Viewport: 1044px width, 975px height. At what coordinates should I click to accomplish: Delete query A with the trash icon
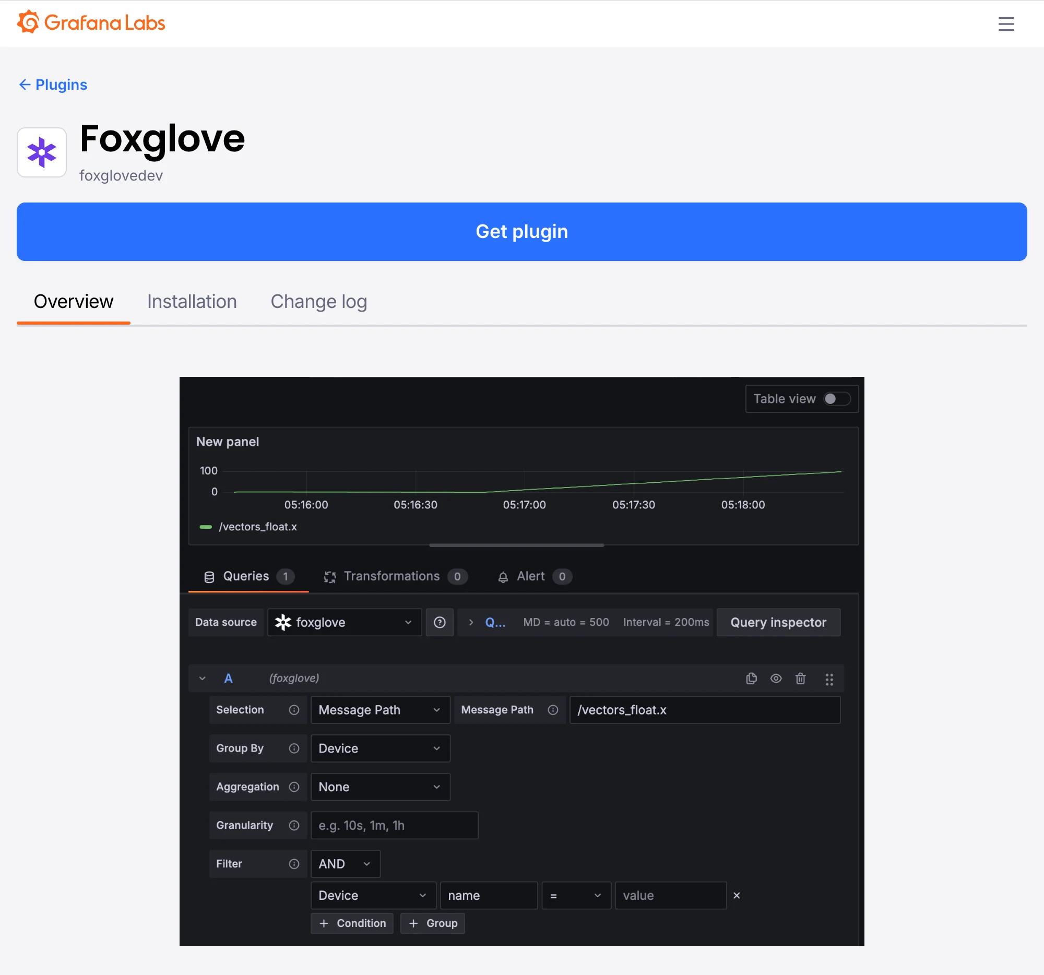pos(800,679)
